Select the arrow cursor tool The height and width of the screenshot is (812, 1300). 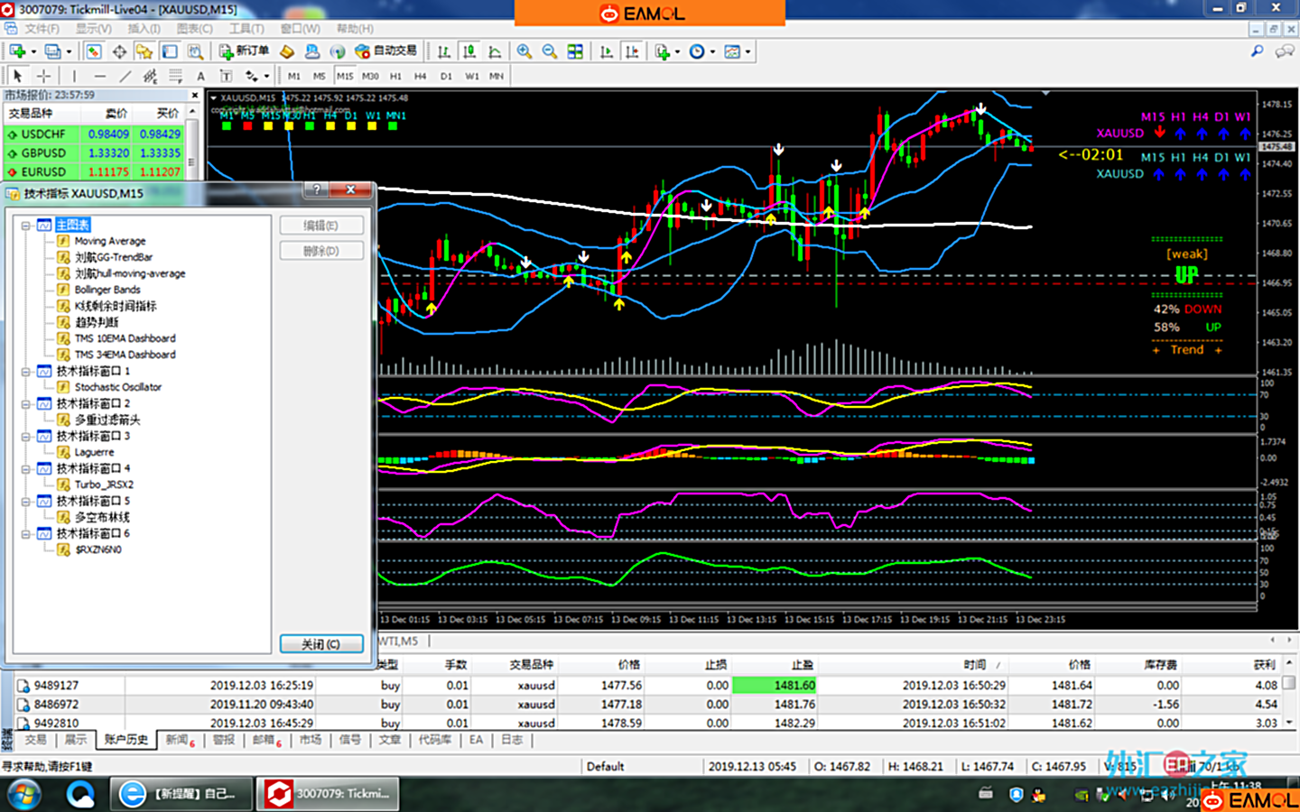(x=17, y=76)
